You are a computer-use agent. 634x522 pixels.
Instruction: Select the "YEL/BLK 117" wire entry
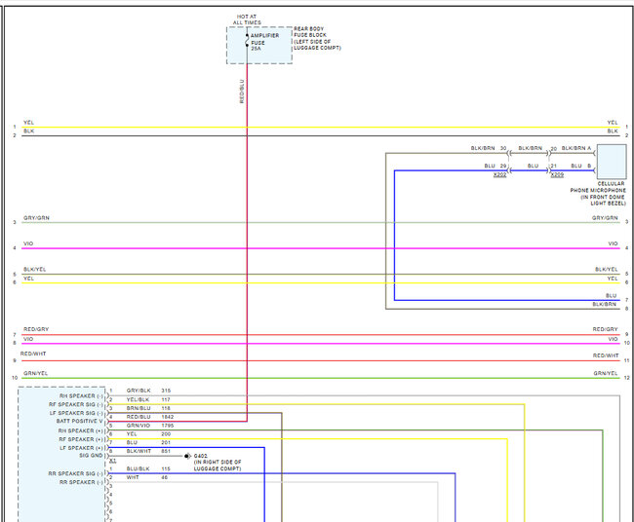coord(148,399)
